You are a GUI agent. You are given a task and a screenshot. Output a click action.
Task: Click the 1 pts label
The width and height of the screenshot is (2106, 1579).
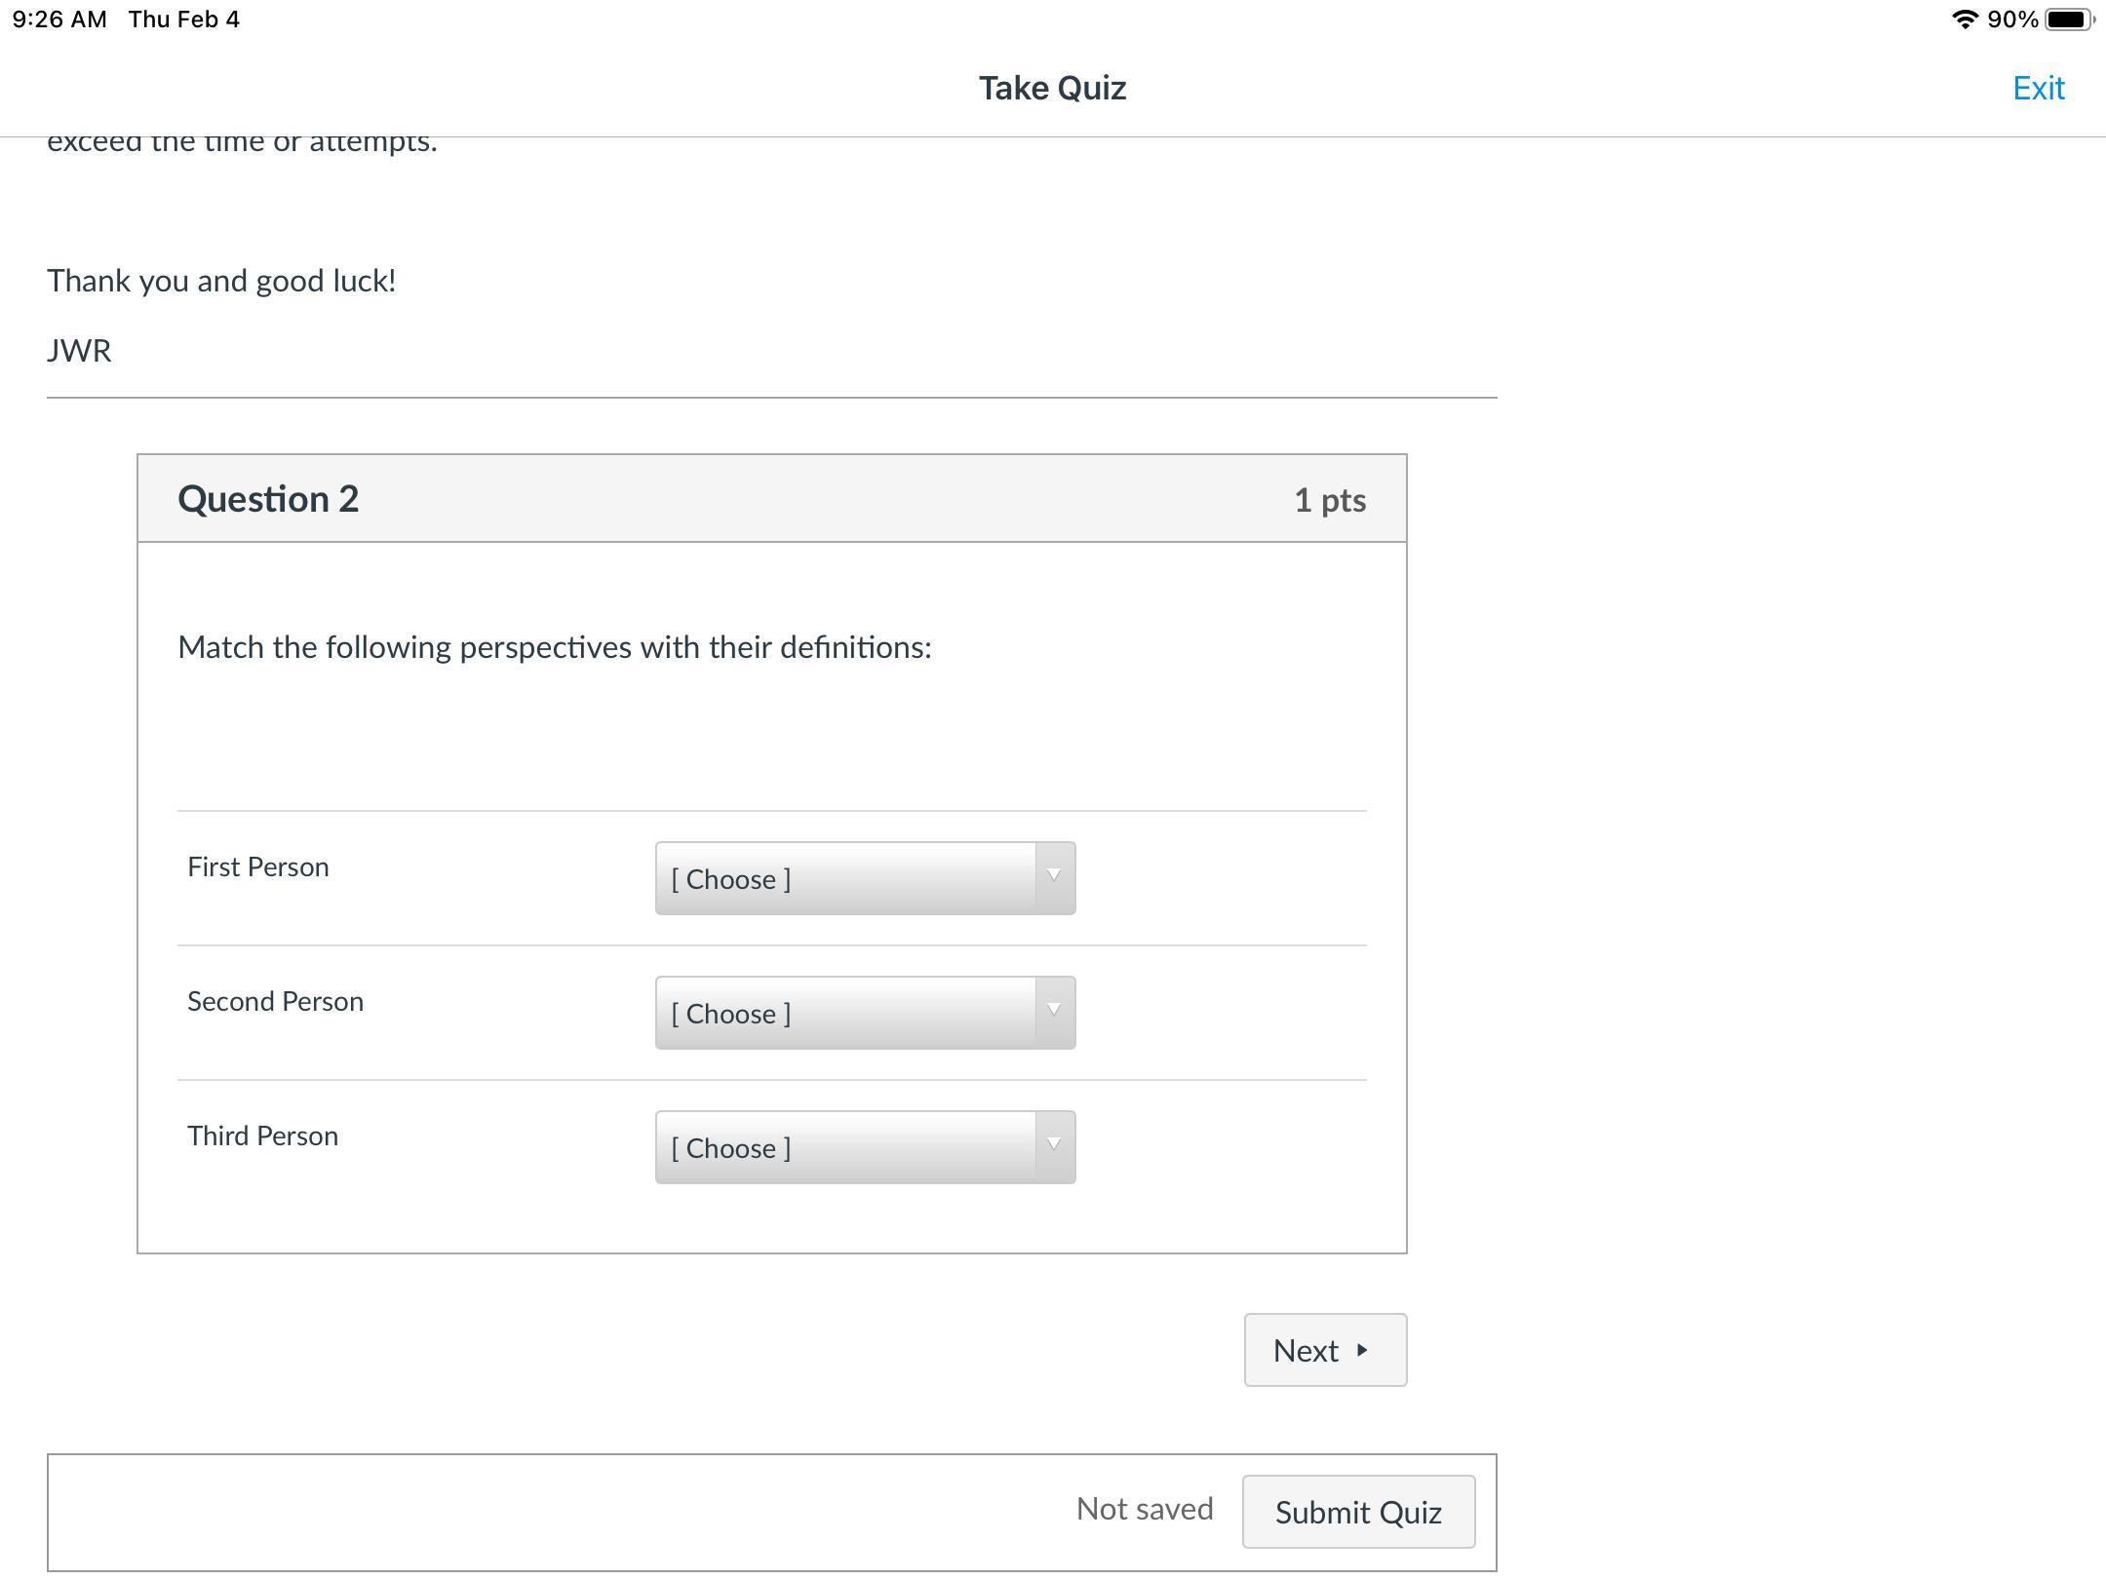1329,500
